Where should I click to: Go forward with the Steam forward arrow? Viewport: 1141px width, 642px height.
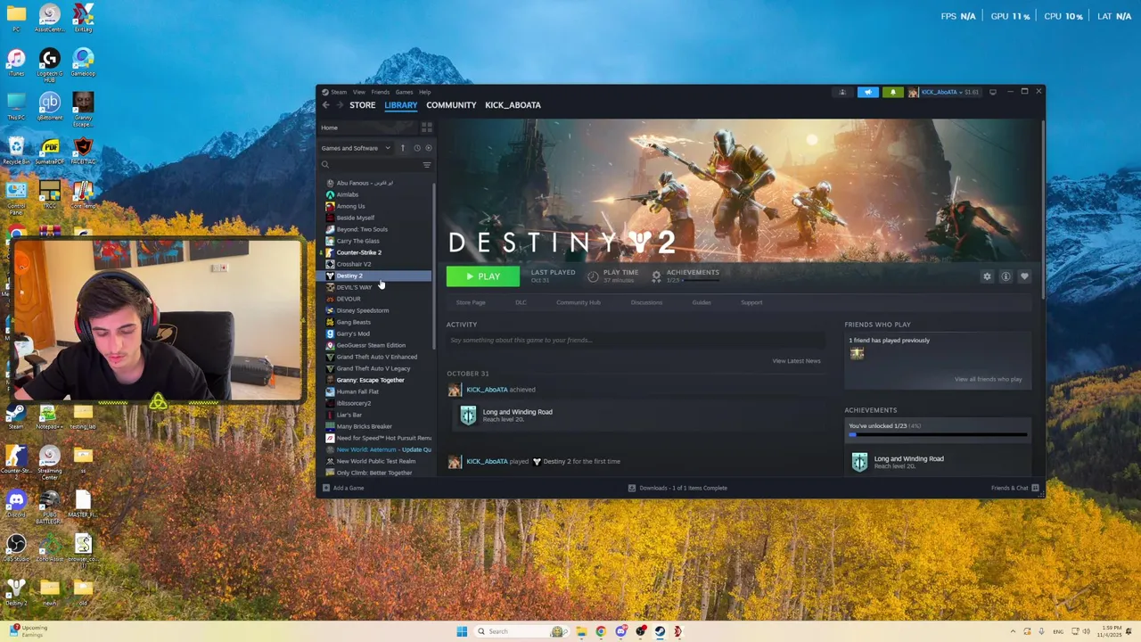click(340, 105)
